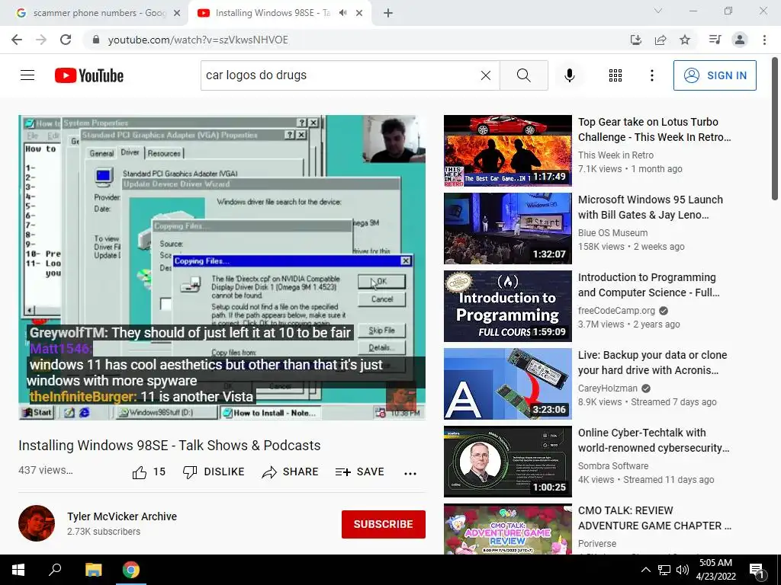Close the scammer phone numbers tab
The image size is (781, 585).
[177, 13]
